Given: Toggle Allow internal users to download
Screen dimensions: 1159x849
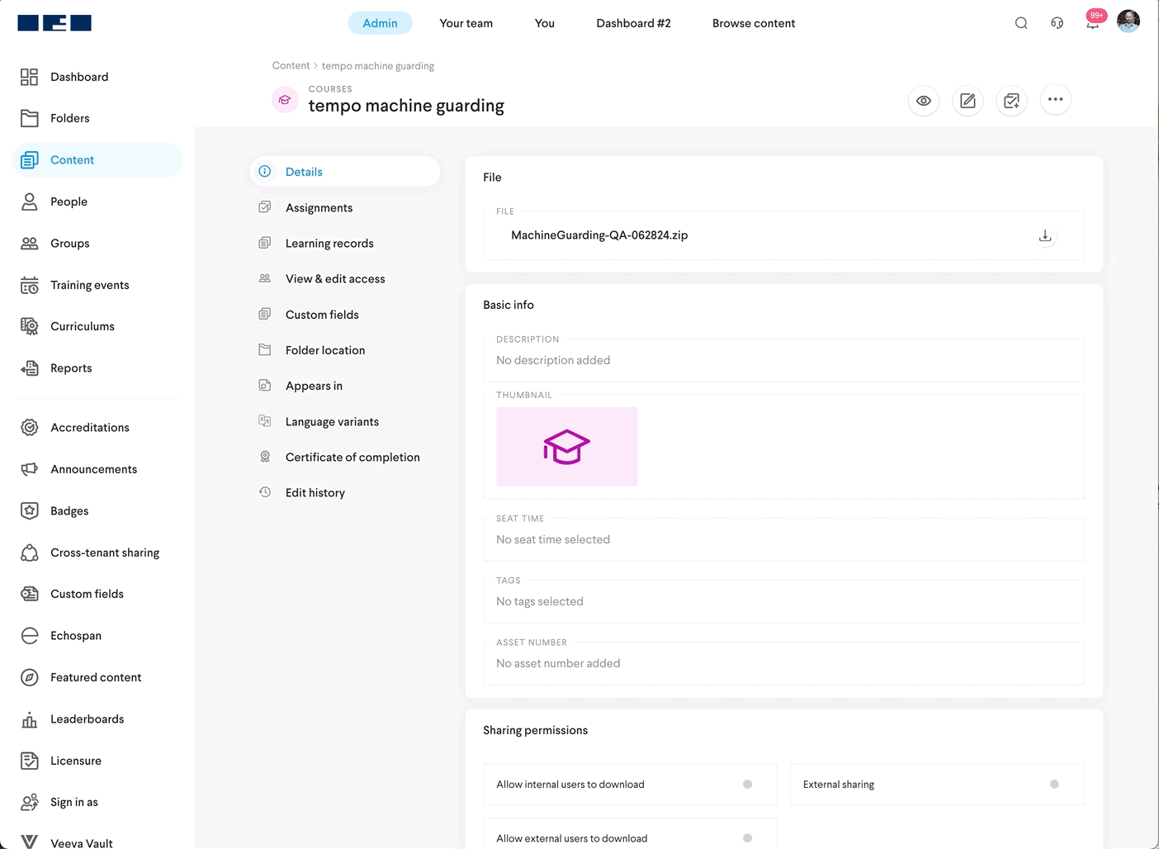Looking at the screenshot, I should [x=747, y=785].
